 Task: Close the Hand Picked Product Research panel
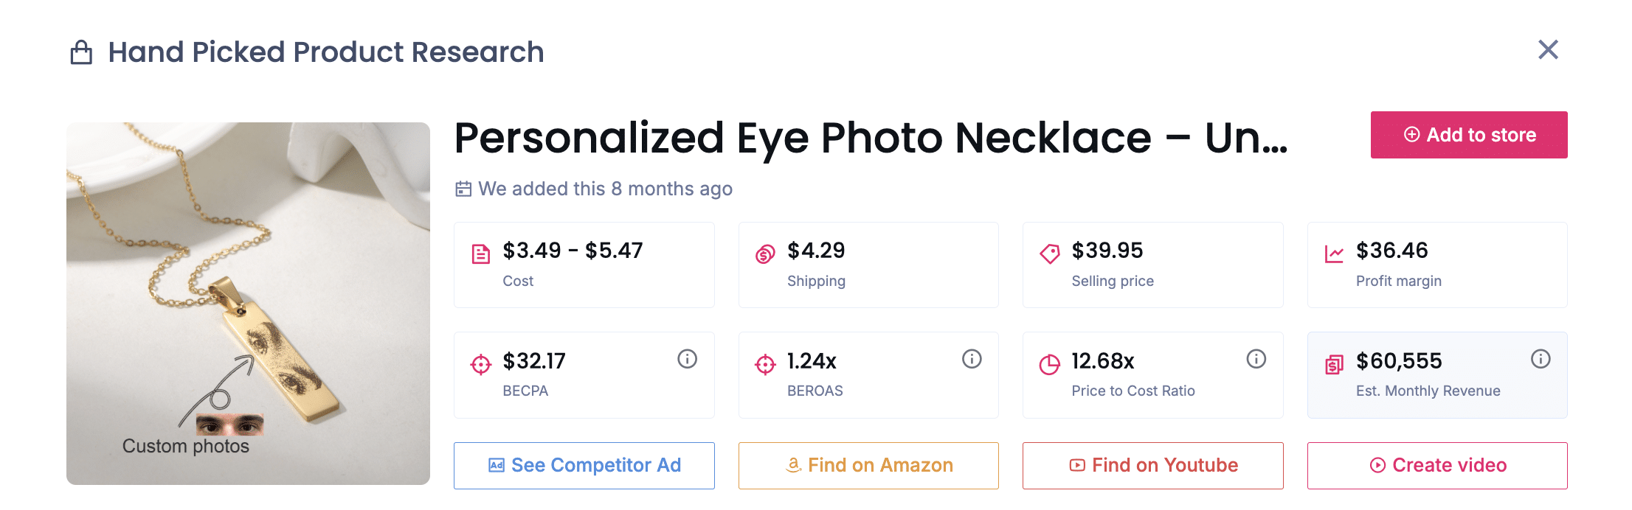(1548, 50)
